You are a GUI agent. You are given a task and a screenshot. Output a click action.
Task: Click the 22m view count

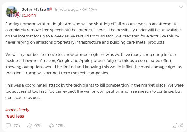[93, 10]
